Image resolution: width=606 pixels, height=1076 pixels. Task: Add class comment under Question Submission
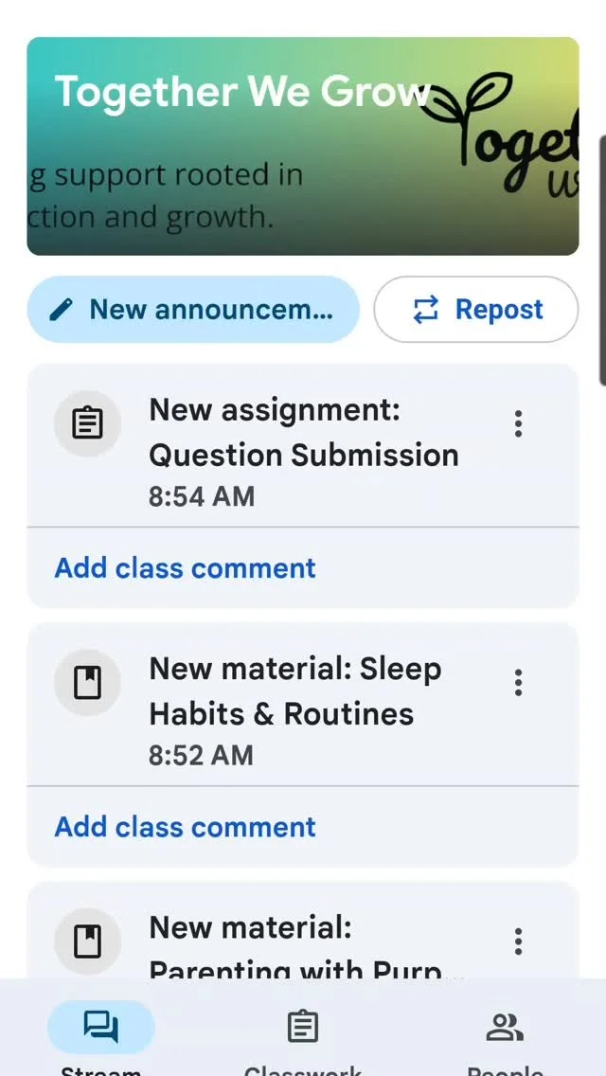[x=186, y=568]
